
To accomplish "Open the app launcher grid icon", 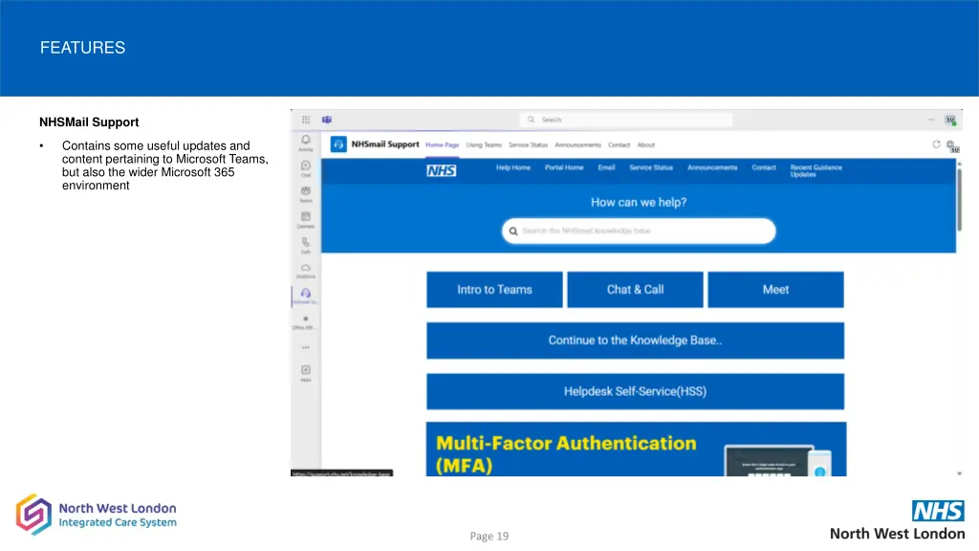I will point(306,120).
